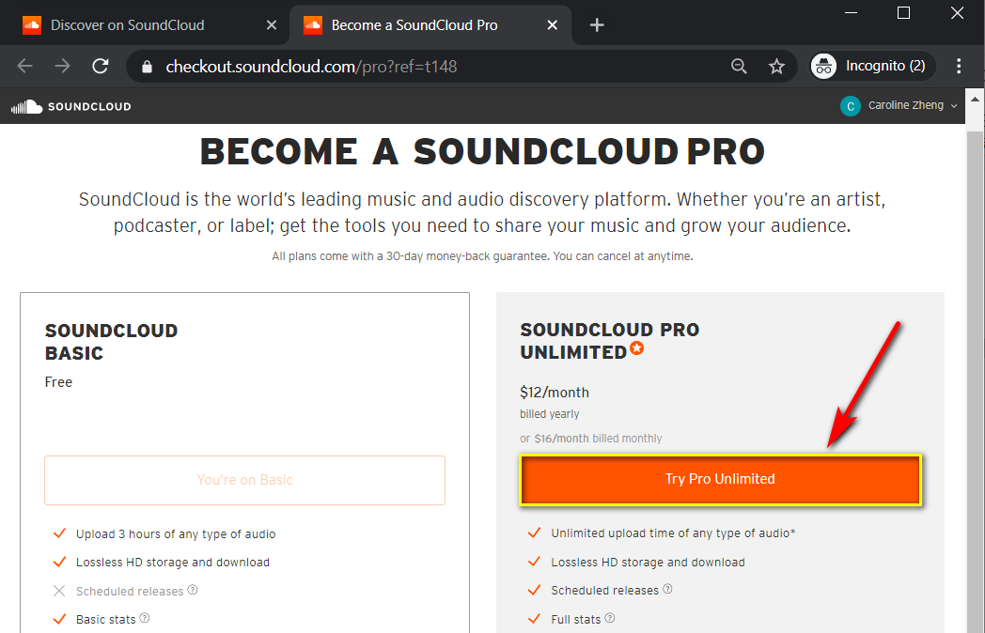
Task: Switch to the Discover on SoundCloud tab
Action: point(141,24)
